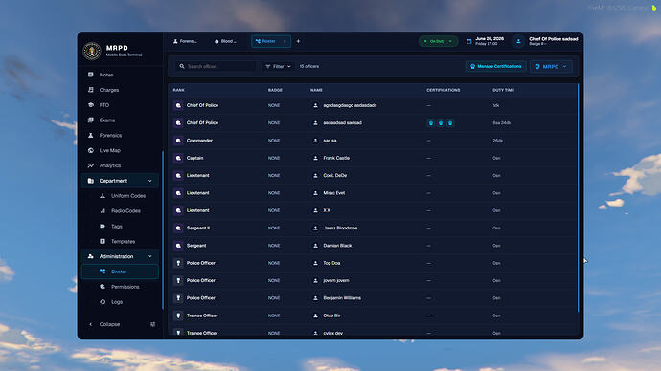Open Live Map globe icon
This screenshot has width=661, height=371.
click(x=91, y=150)
